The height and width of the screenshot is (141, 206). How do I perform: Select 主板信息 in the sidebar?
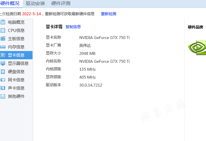pyautogui.click(x=16, y=39)
